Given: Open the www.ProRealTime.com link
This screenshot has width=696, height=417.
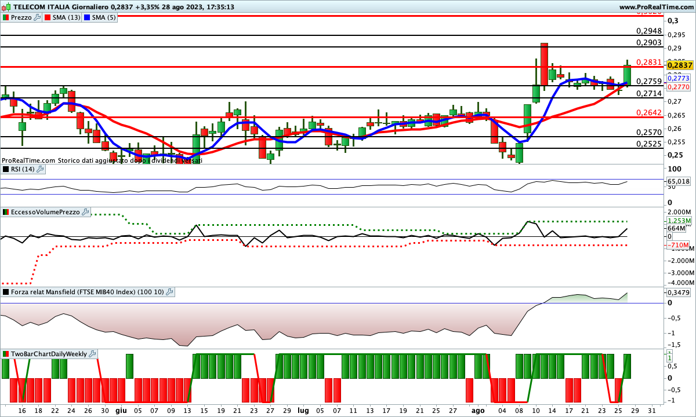Looking at the screenshot, I should point(657,7).
